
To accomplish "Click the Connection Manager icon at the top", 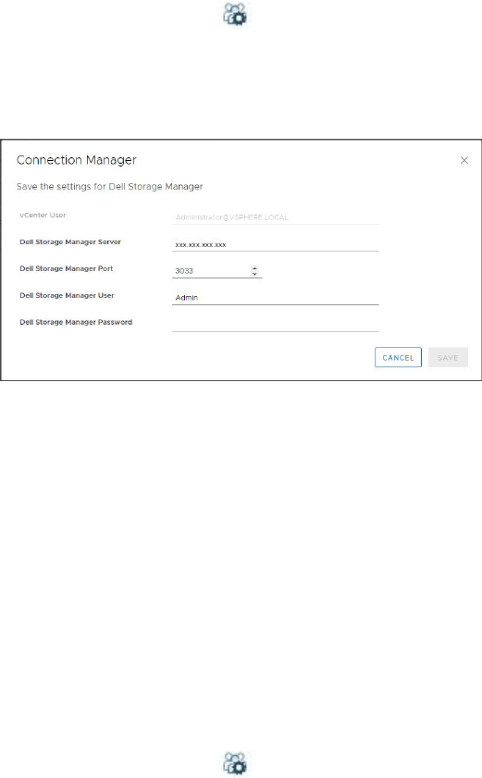I will point(235,14).
